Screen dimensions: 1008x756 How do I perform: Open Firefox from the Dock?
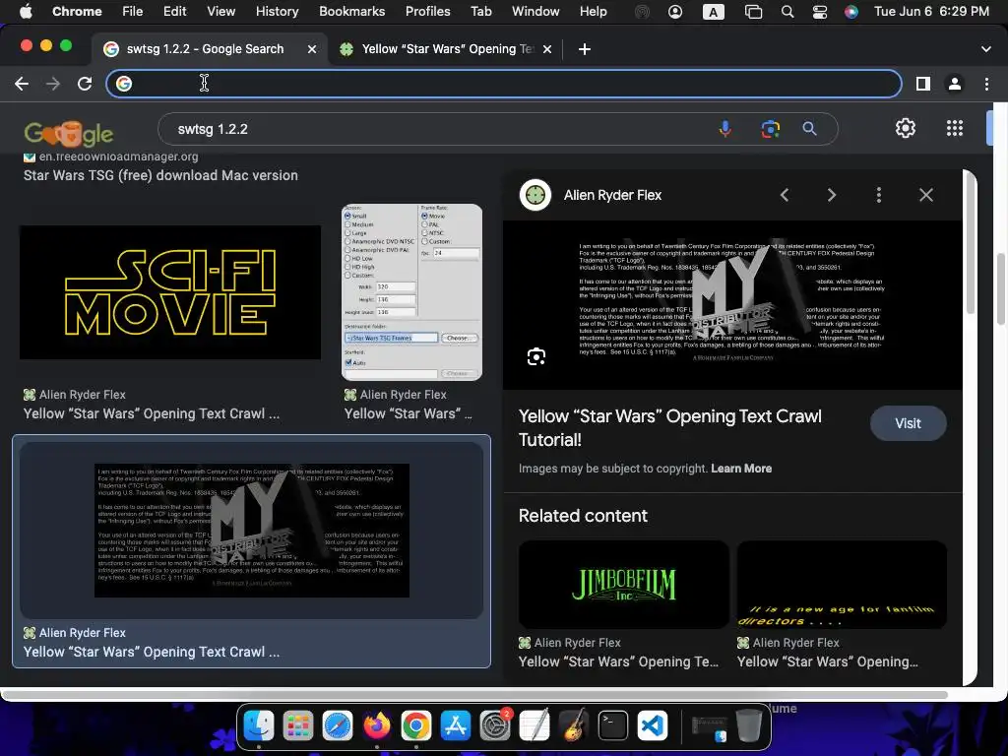point(377,726)
